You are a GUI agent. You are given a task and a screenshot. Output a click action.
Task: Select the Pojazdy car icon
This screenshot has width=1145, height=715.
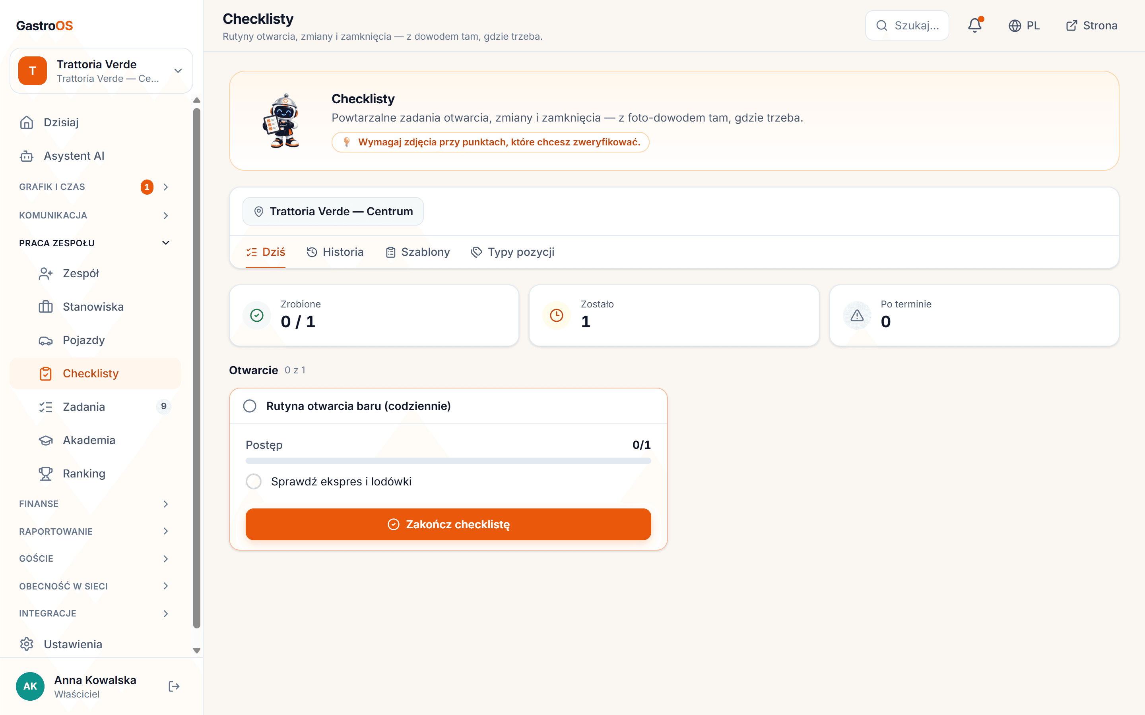[x=45, y=340]
